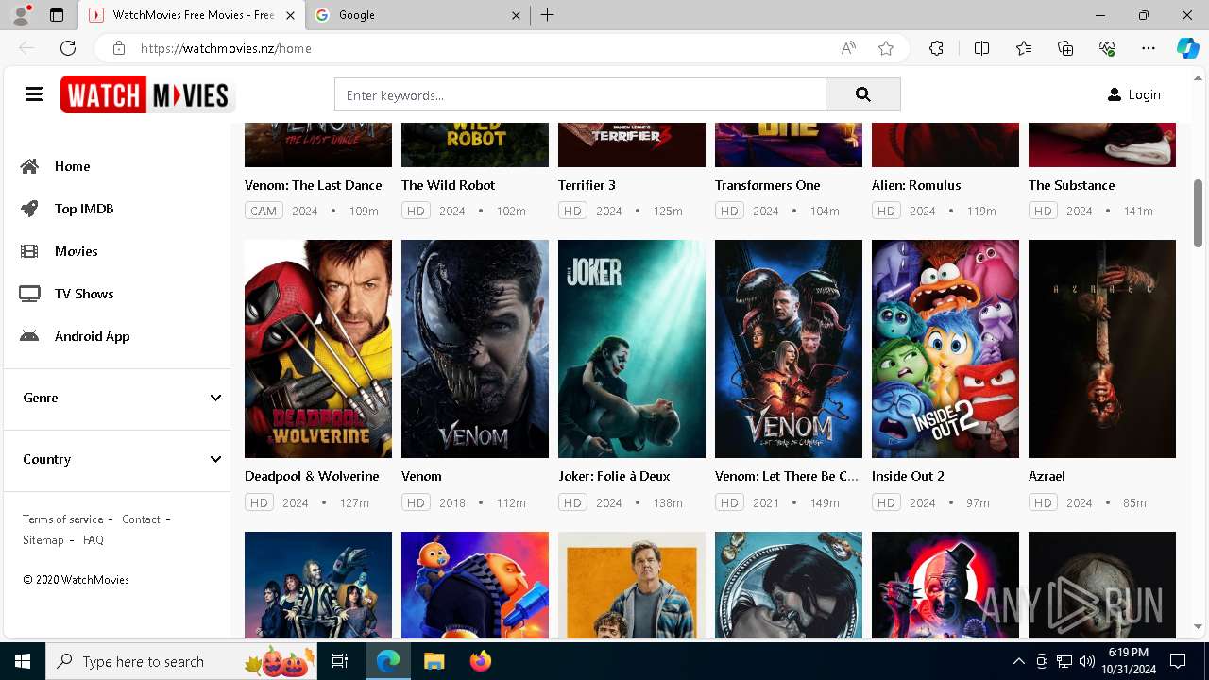Click the TV Shows monitor icon
Image resolution: width=1209 pixels, height=680 pixels.
(x=30, y=294)
